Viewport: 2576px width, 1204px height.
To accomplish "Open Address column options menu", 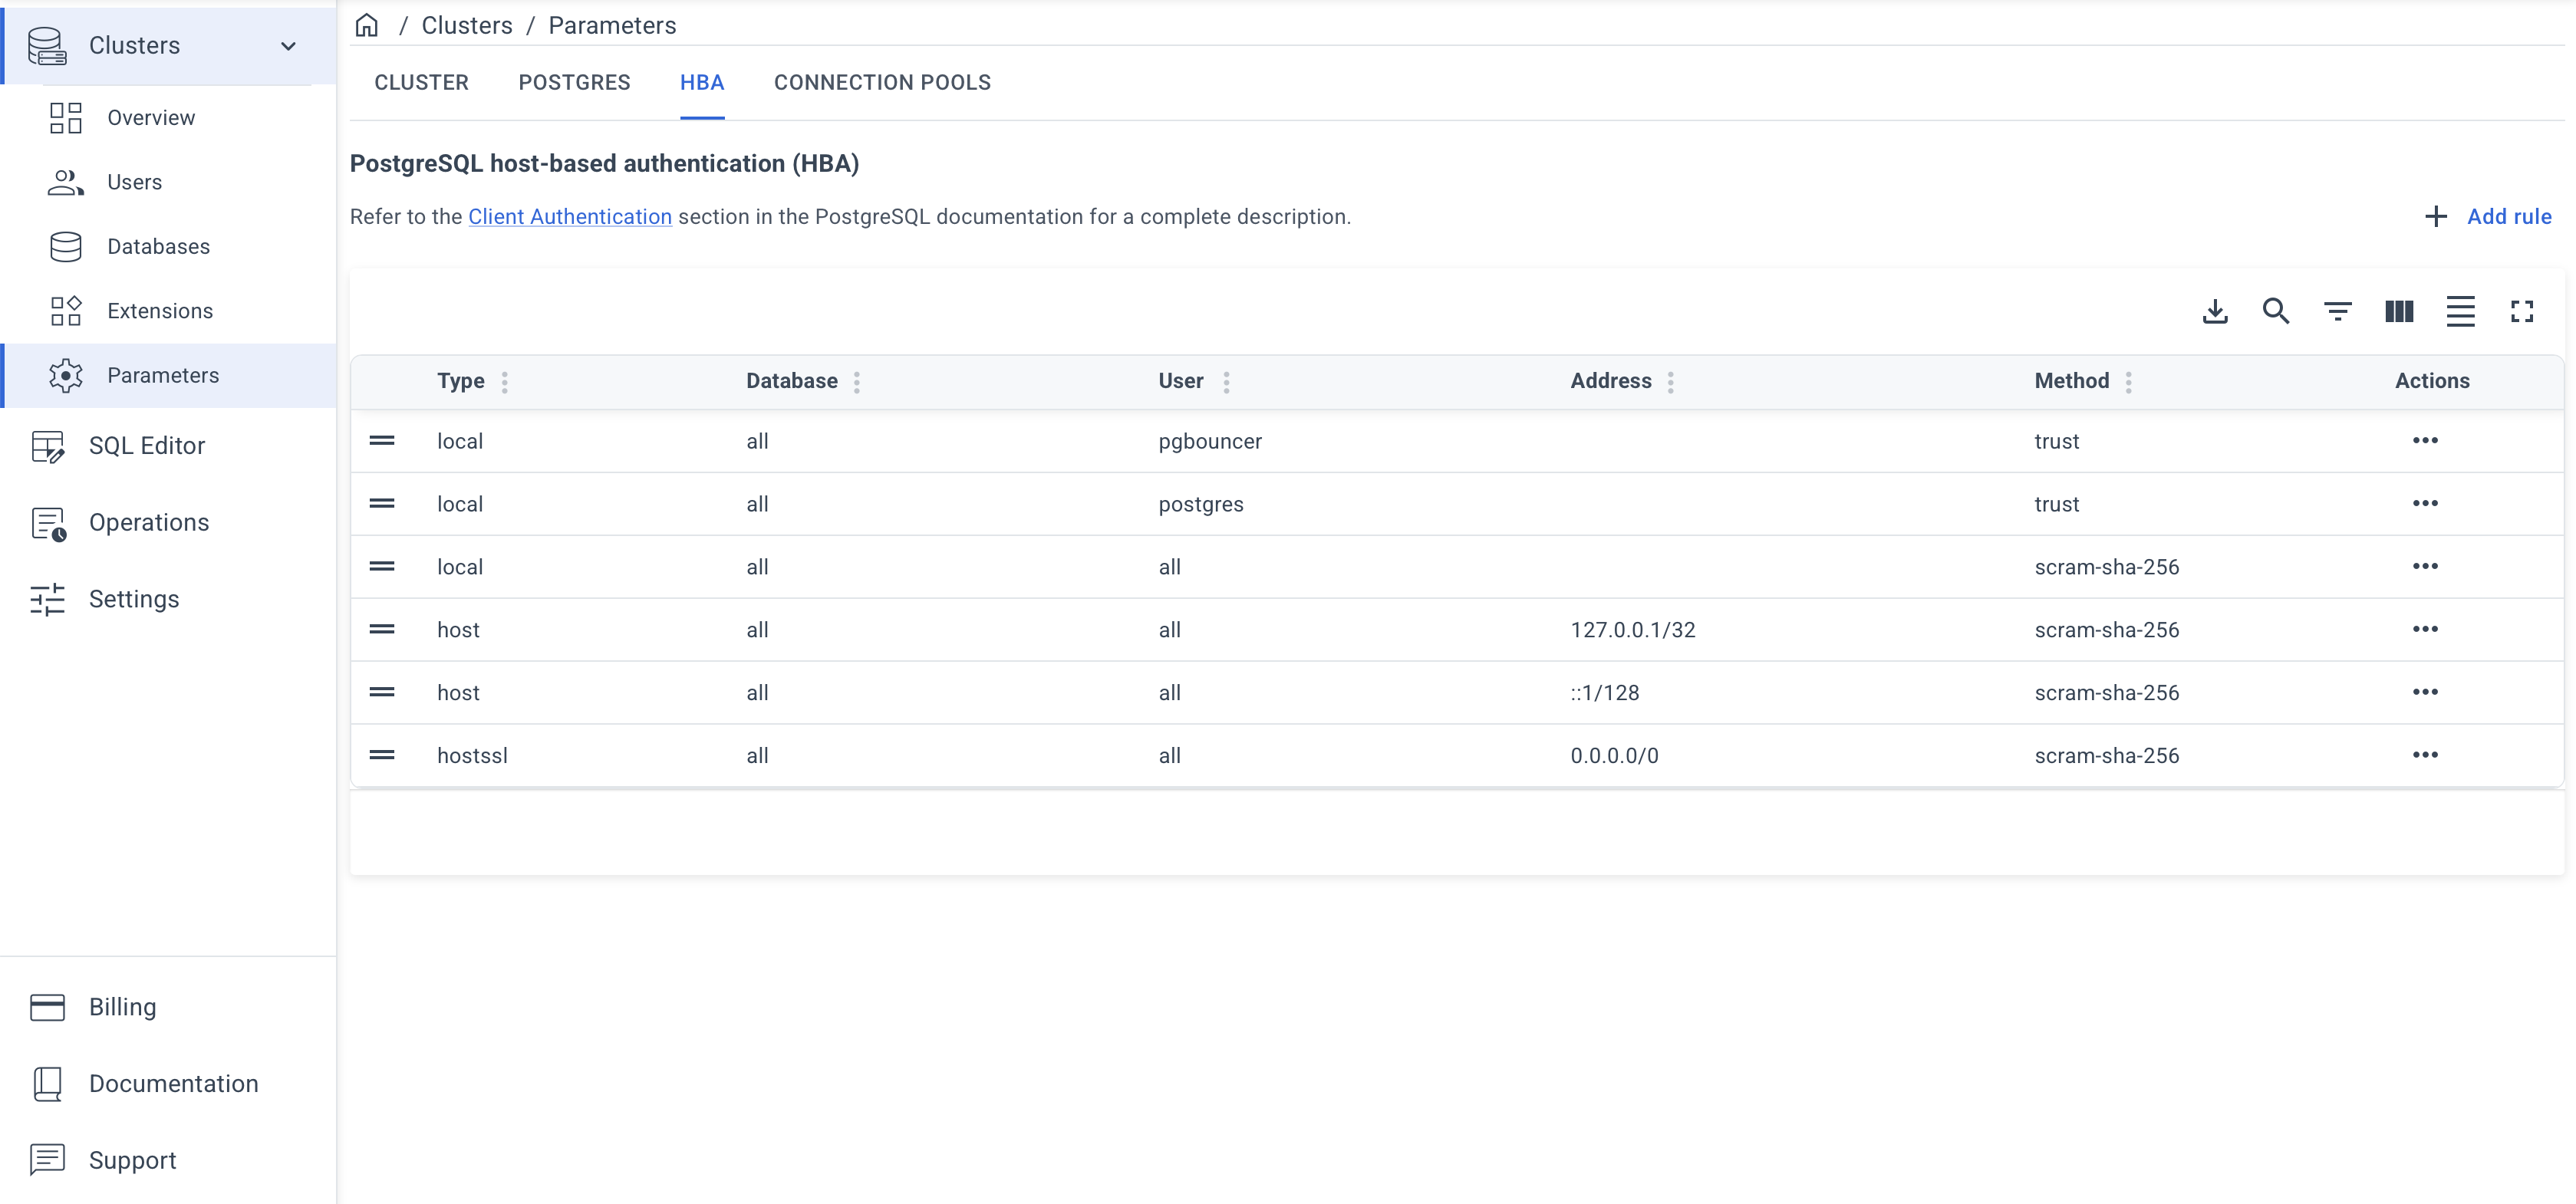I will pos(1670,382).
